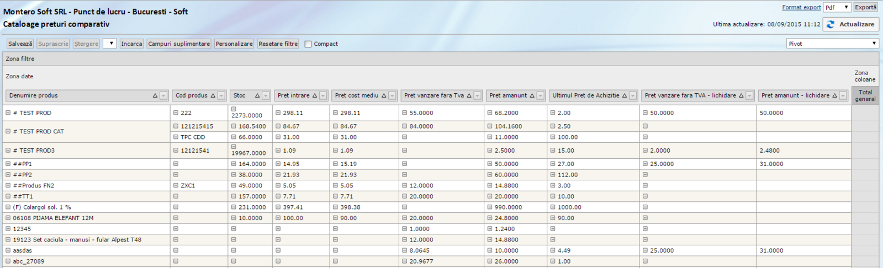Click the Total general column header
Screen dimensions: 883x268
point(865,96)
